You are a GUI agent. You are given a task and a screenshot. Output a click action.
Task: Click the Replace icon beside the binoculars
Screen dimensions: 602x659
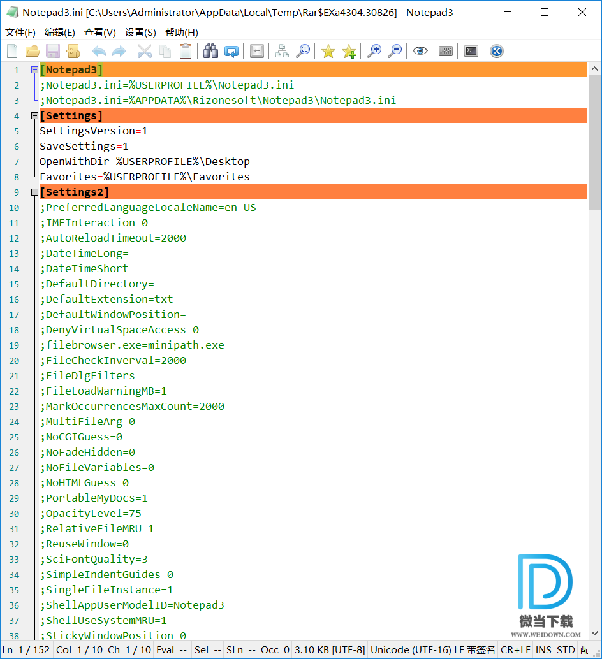(231, 51)
